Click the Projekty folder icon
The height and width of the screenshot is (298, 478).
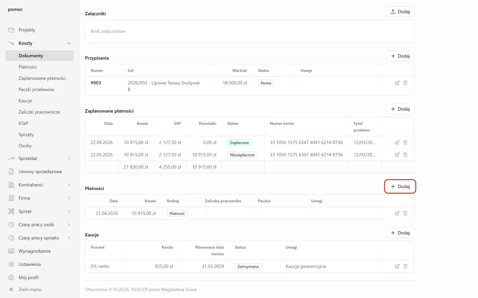pos(11,30)
